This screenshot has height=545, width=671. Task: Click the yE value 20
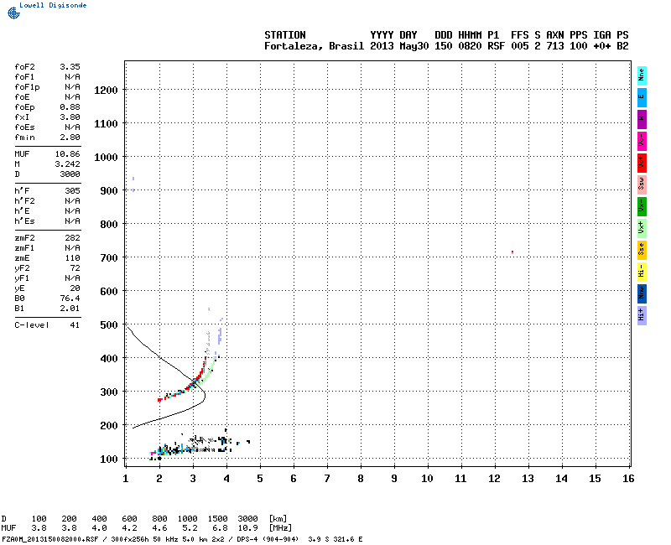pos(75,288)
